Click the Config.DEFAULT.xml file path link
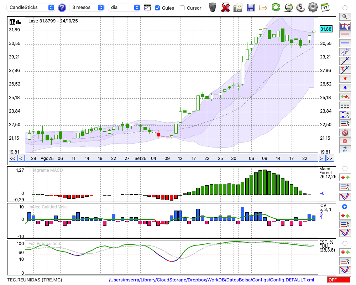This screenshot has width=356, height=285. click(211, 280)
